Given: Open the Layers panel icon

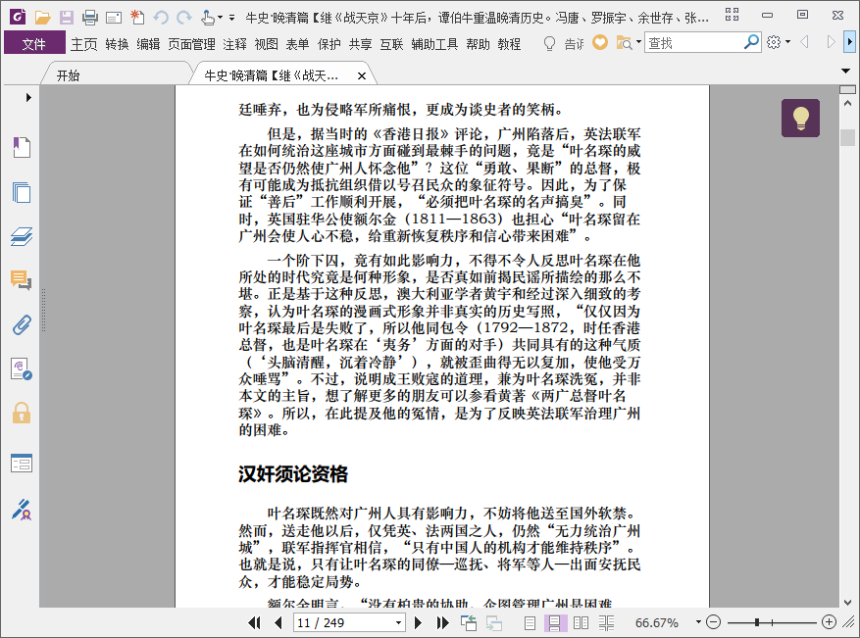Looking at the screenshot, I should pos(22,237).
